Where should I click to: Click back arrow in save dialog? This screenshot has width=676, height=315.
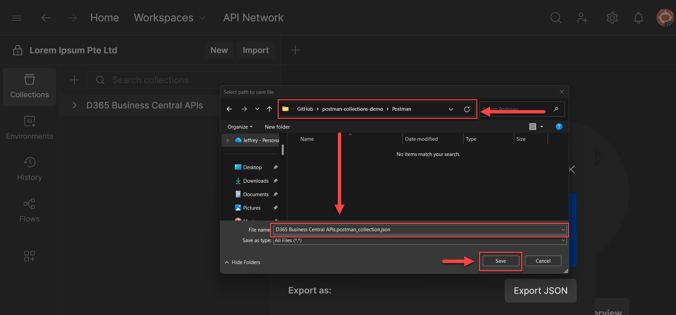pos(229,109)
